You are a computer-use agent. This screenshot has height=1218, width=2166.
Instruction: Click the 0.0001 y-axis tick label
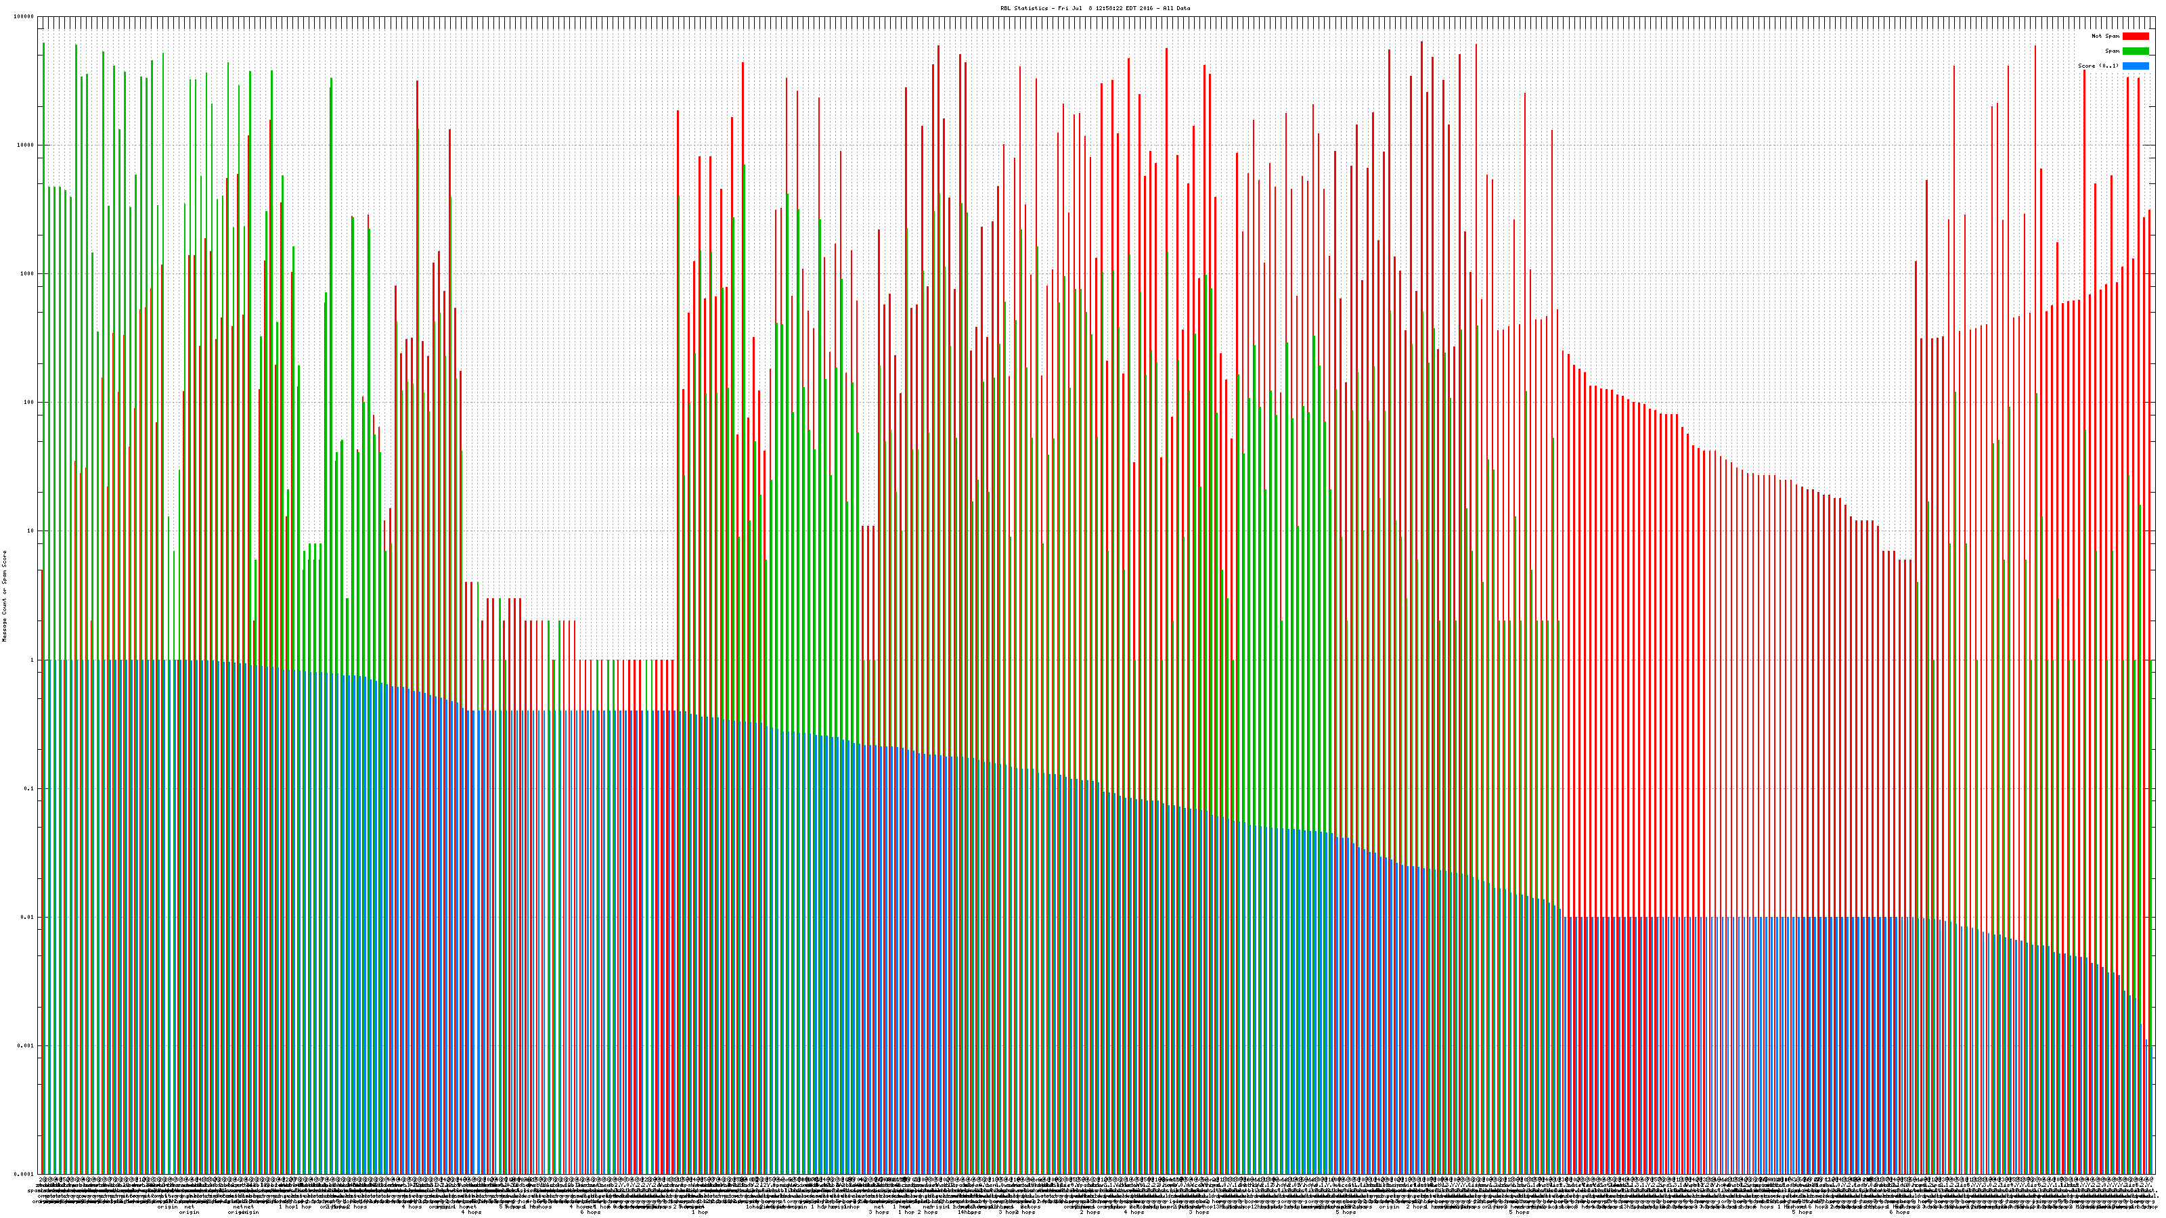pos(24,1174)
